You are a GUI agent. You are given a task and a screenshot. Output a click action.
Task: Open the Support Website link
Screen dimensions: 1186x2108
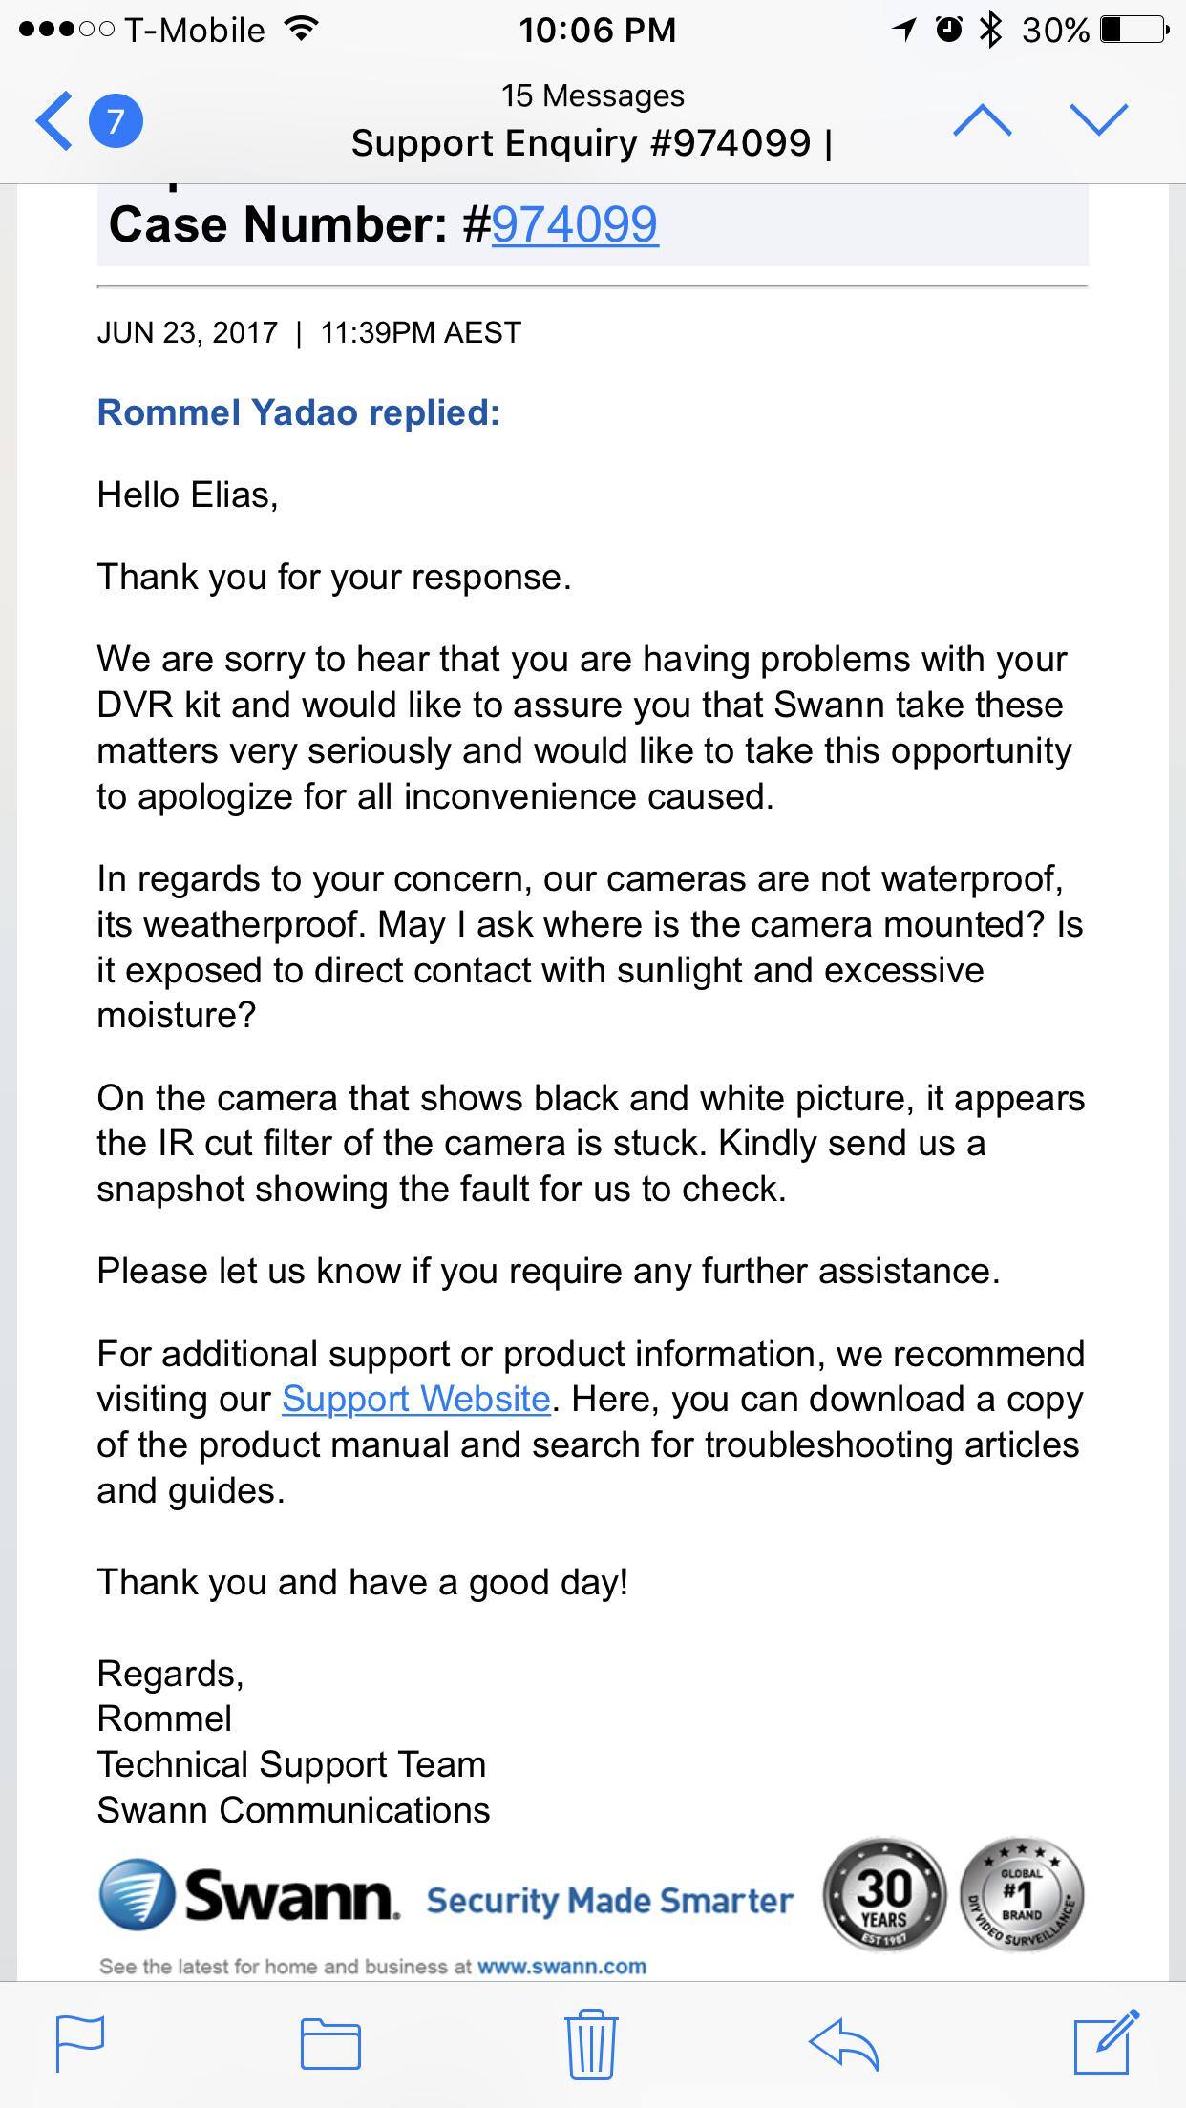416,1399
